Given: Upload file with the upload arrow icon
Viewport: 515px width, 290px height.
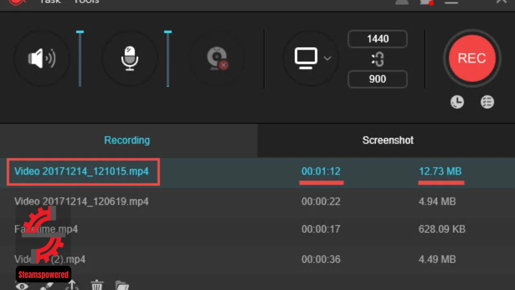Looking at the screenshot, I should tap(72, 285).
